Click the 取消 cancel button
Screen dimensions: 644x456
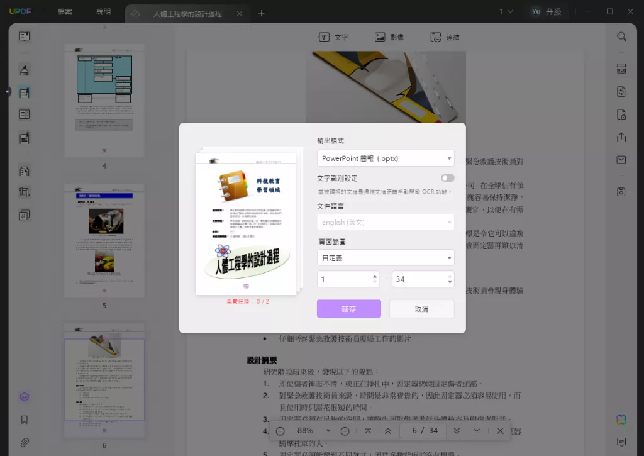click(x=421, y=309)
